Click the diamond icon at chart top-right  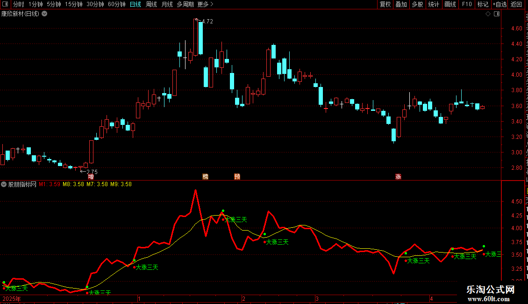point(488,14)
